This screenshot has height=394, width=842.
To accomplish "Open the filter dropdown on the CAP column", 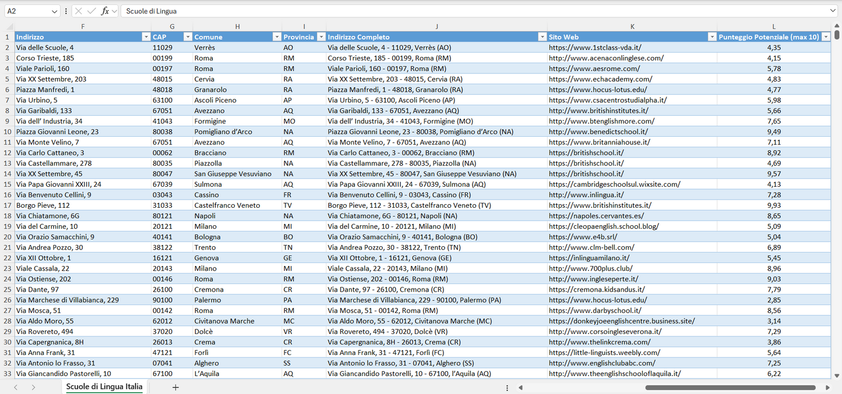I will [188, 36].
